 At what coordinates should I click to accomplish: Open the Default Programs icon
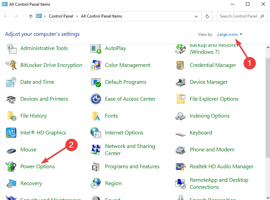pos(96,82)
